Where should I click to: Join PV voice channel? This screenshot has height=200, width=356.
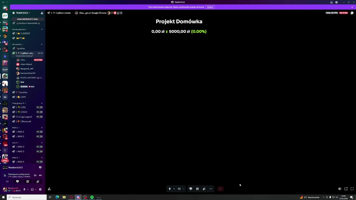click(28, 38)
